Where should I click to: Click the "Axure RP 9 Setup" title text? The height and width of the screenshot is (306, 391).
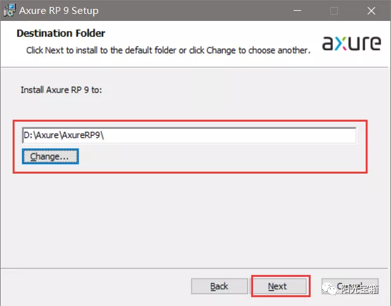[59, 11]
